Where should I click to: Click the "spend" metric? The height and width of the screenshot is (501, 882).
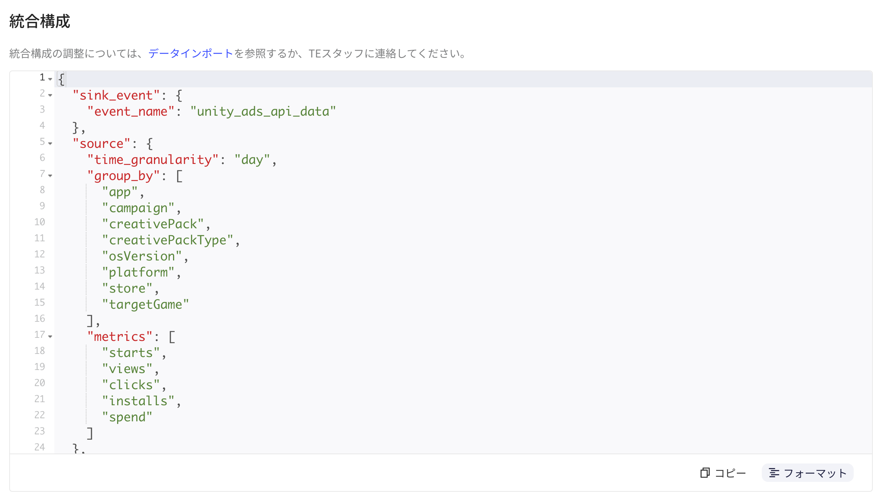point(127,417)
